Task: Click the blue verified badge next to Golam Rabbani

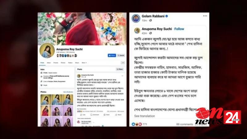Action: 167,16
